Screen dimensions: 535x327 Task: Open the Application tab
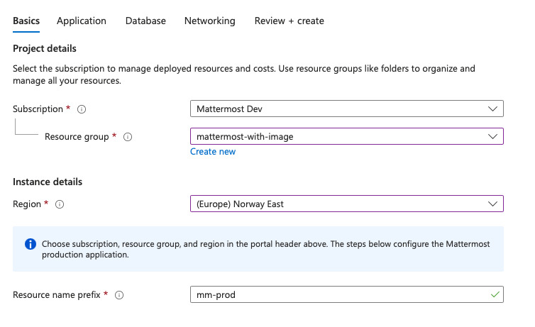[82, 21]
